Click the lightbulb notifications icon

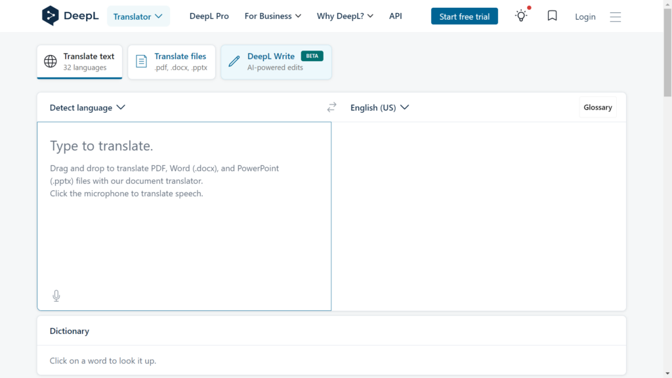(x=521, y=16)
